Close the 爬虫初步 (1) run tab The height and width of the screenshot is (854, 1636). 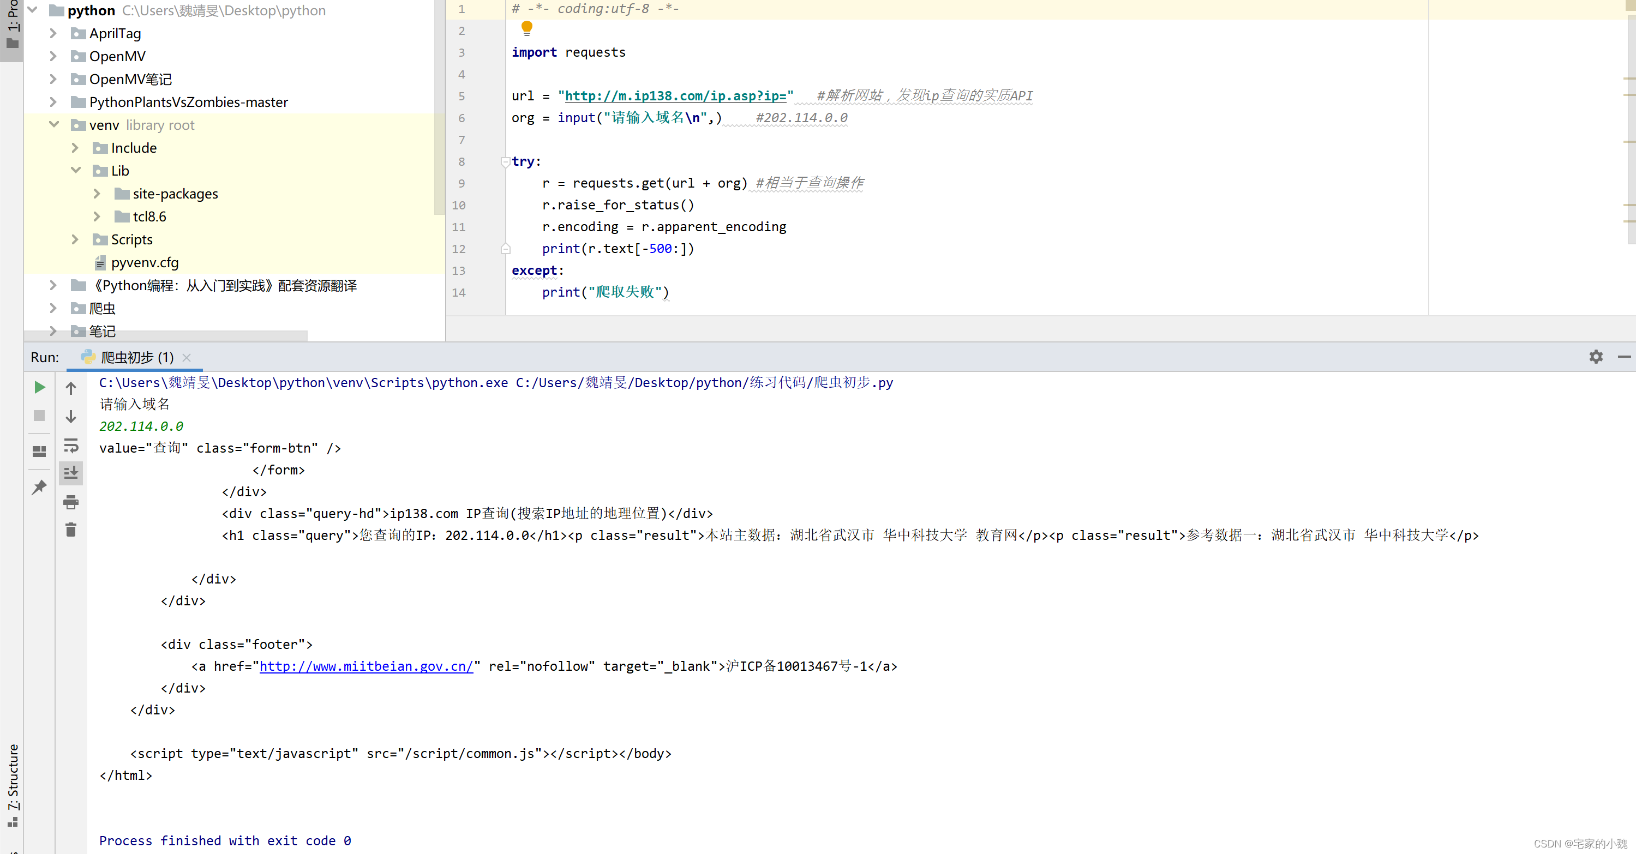point(187,358)
